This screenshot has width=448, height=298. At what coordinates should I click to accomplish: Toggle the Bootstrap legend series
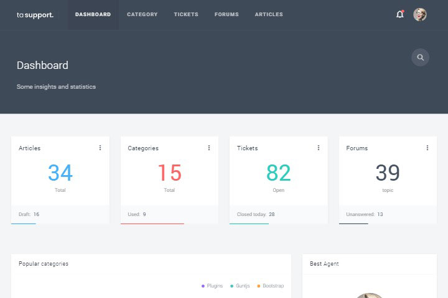[270, 286]
